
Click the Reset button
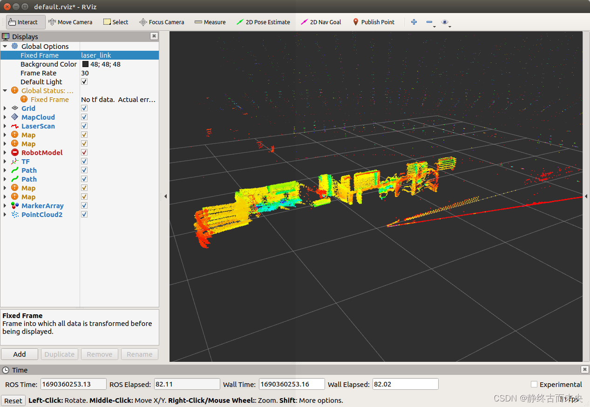tap(13, 400)
